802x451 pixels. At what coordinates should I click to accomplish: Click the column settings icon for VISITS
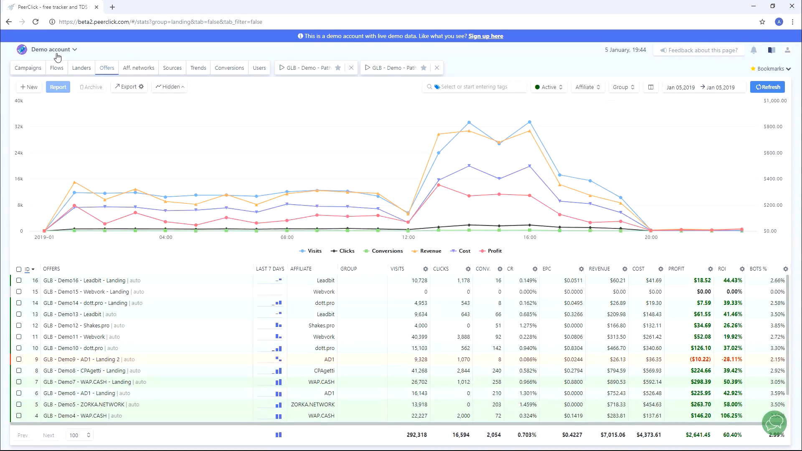(426, 269)
